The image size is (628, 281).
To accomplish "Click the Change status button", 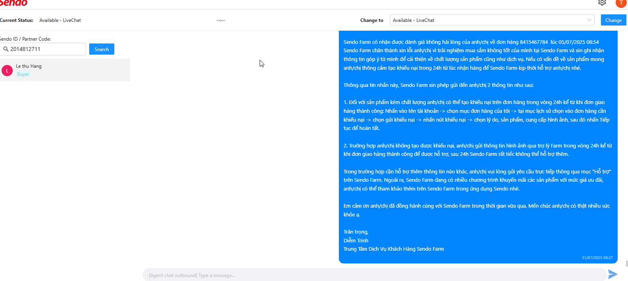I will [613, 20].
